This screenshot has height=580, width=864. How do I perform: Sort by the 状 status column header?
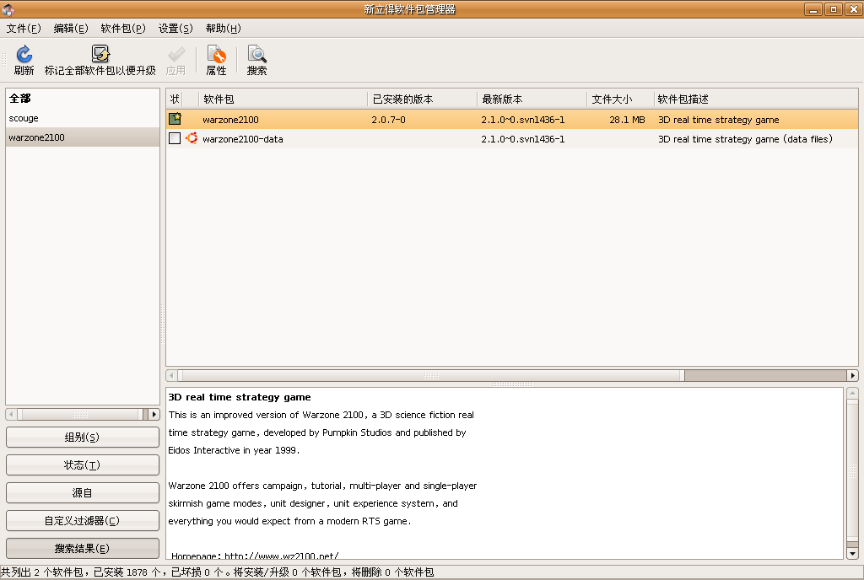click(175, 99)
